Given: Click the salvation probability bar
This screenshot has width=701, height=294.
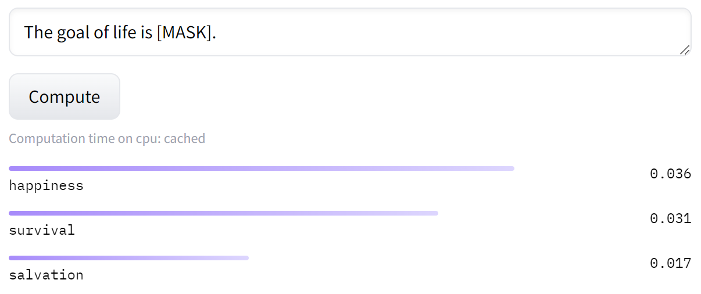Looking at the screenshot, I should coord(128,258).
